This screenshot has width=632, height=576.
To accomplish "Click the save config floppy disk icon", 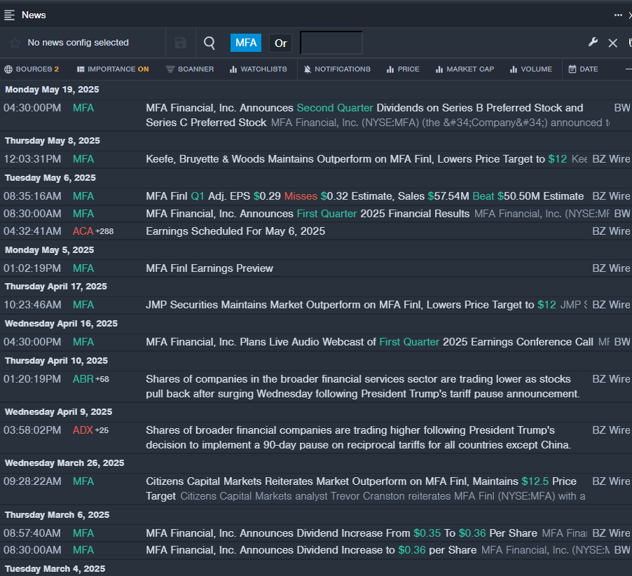I will coord(181,43).
